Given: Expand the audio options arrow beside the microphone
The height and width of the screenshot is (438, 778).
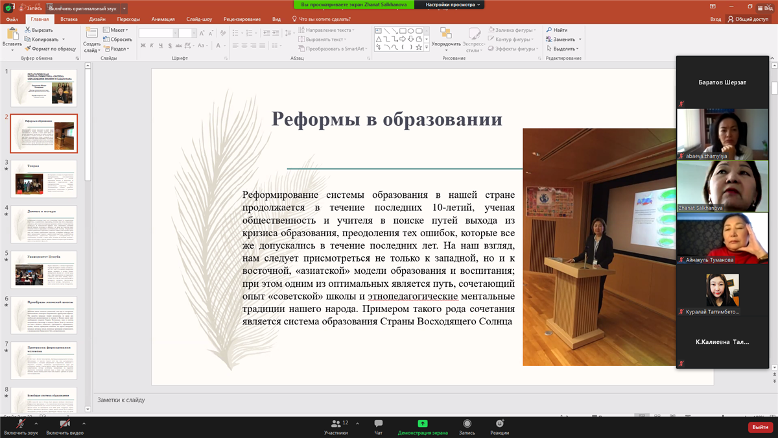Looking at the screenshot, I should 36,423.
